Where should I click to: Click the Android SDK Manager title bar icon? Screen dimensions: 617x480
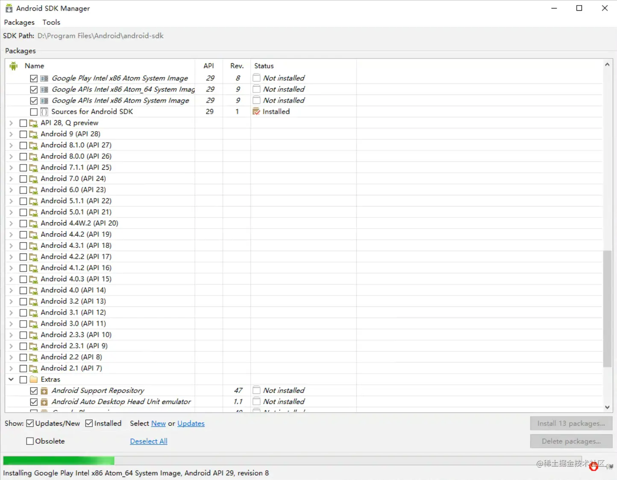click(x=9, y=8)
